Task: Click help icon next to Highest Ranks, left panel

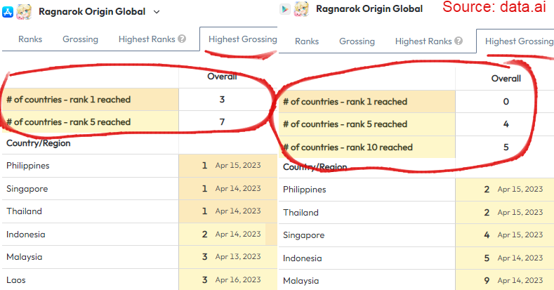Action: 182,39
